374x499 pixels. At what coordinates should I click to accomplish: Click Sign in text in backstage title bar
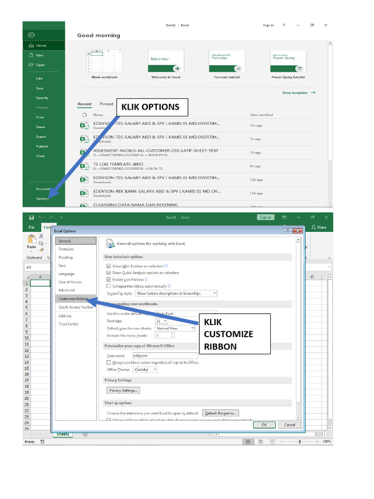(268, 25)
